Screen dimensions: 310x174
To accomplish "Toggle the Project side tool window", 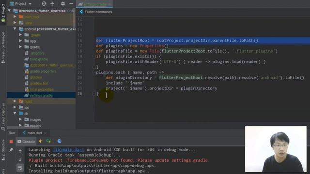I will [3, 13].
